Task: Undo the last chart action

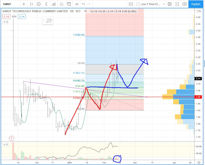Action: [84, 4]
